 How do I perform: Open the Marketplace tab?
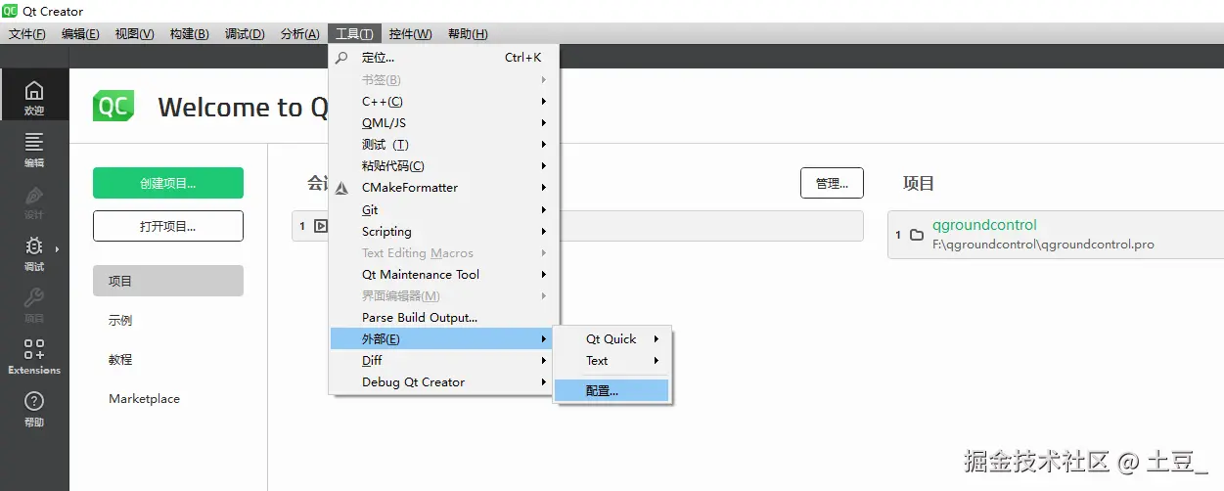pyautogui.click(x=168, y=398)
